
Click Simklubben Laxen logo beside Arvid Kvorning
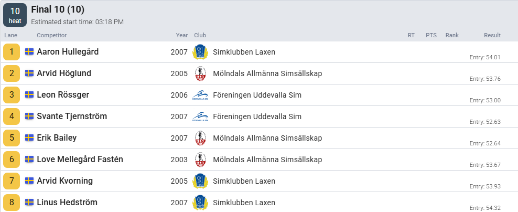200,181
